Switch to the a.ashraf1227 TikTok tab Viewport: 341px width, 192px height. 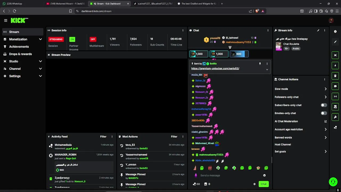coord(153,4)
